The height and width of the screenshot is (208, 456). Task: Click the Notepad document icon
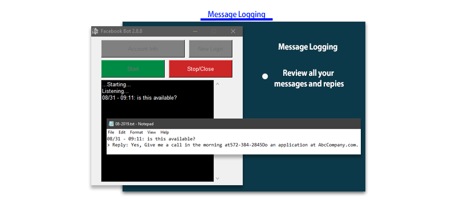[x=111, y=124]
